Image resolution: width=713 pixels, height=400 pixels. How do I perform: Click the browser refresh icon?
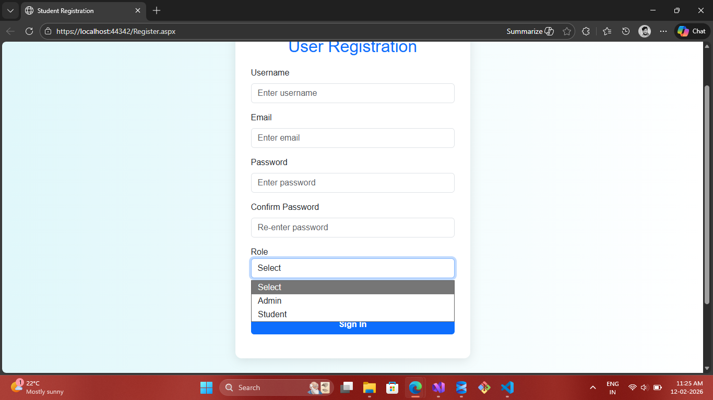(x=29, y=31)
